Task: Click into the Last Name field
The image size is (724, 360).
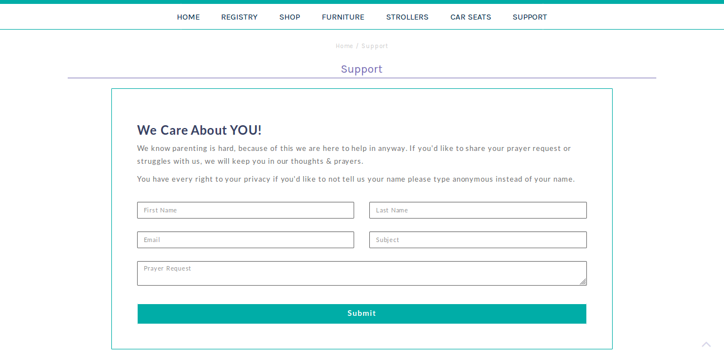Action: coord(478,210)
